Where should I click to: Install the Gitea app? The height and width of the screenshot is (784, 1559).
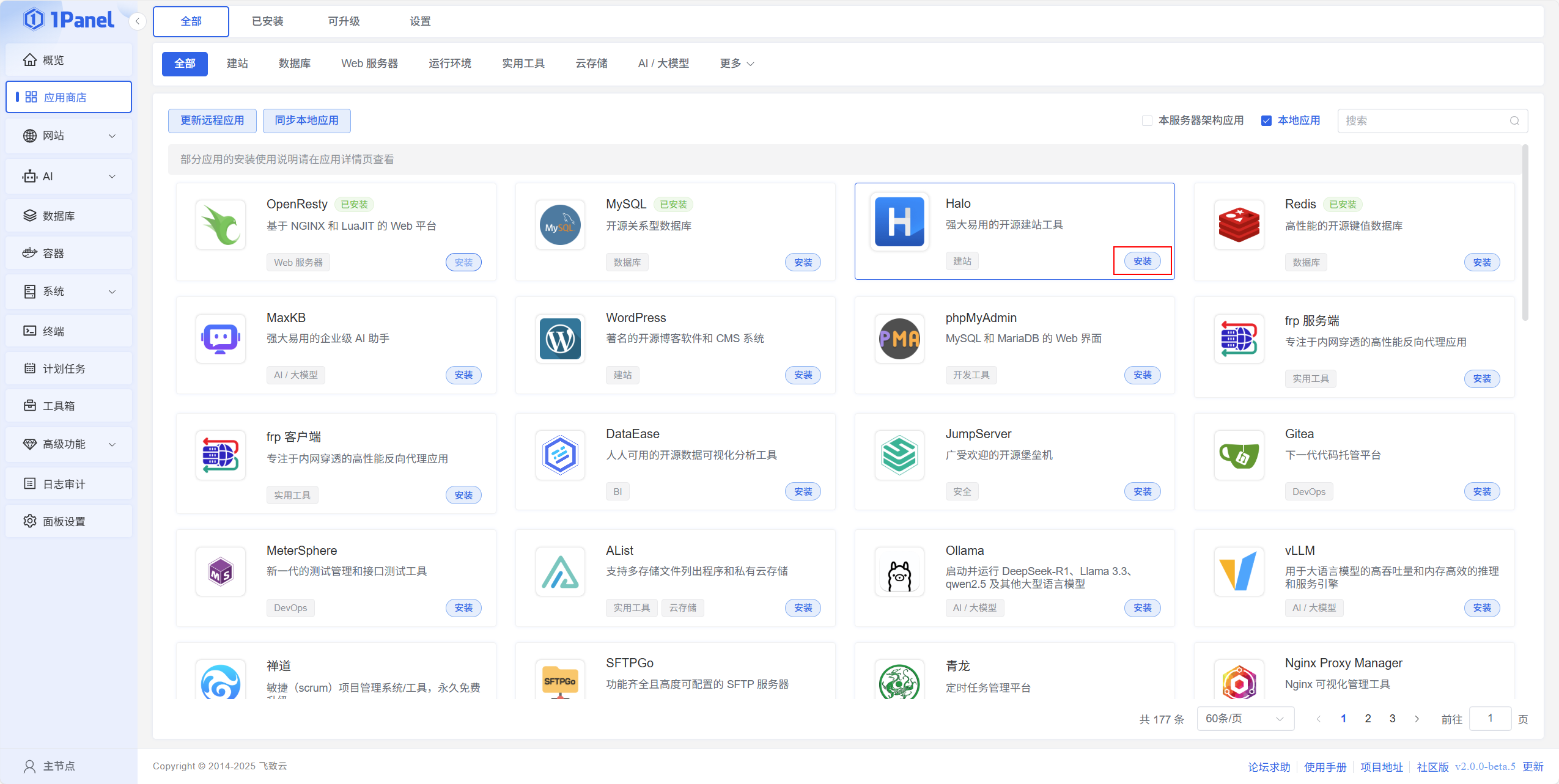pyautogui.click(x=1482, y=492)
